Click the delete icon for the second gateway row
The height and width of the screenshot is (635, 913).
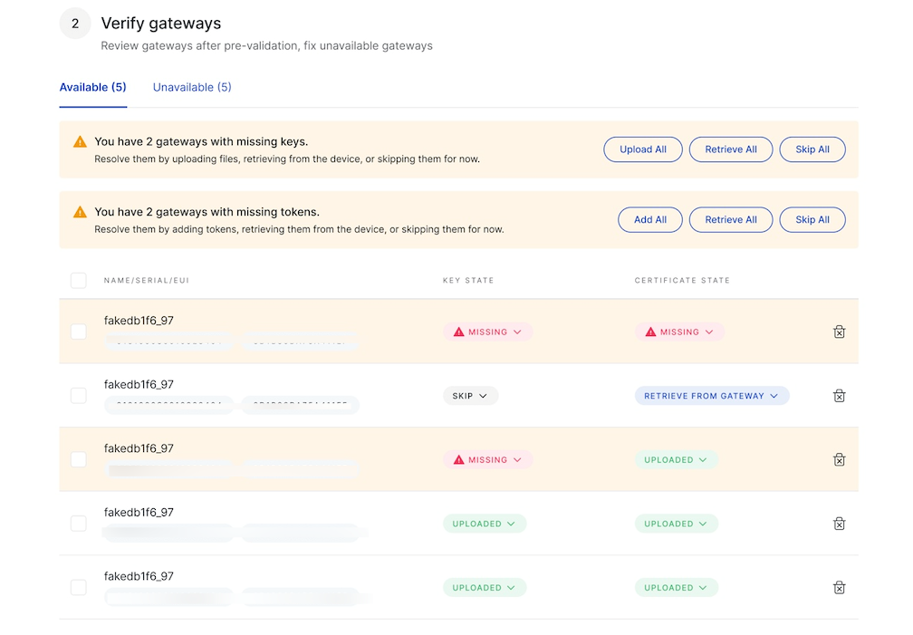point(840,396)
